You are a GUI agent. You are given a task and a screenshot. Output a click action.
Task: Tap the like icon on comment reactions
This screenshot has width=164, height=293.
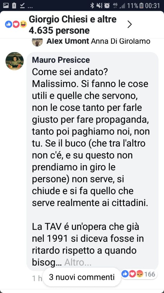pyautogui.click(x=125, y=274)
